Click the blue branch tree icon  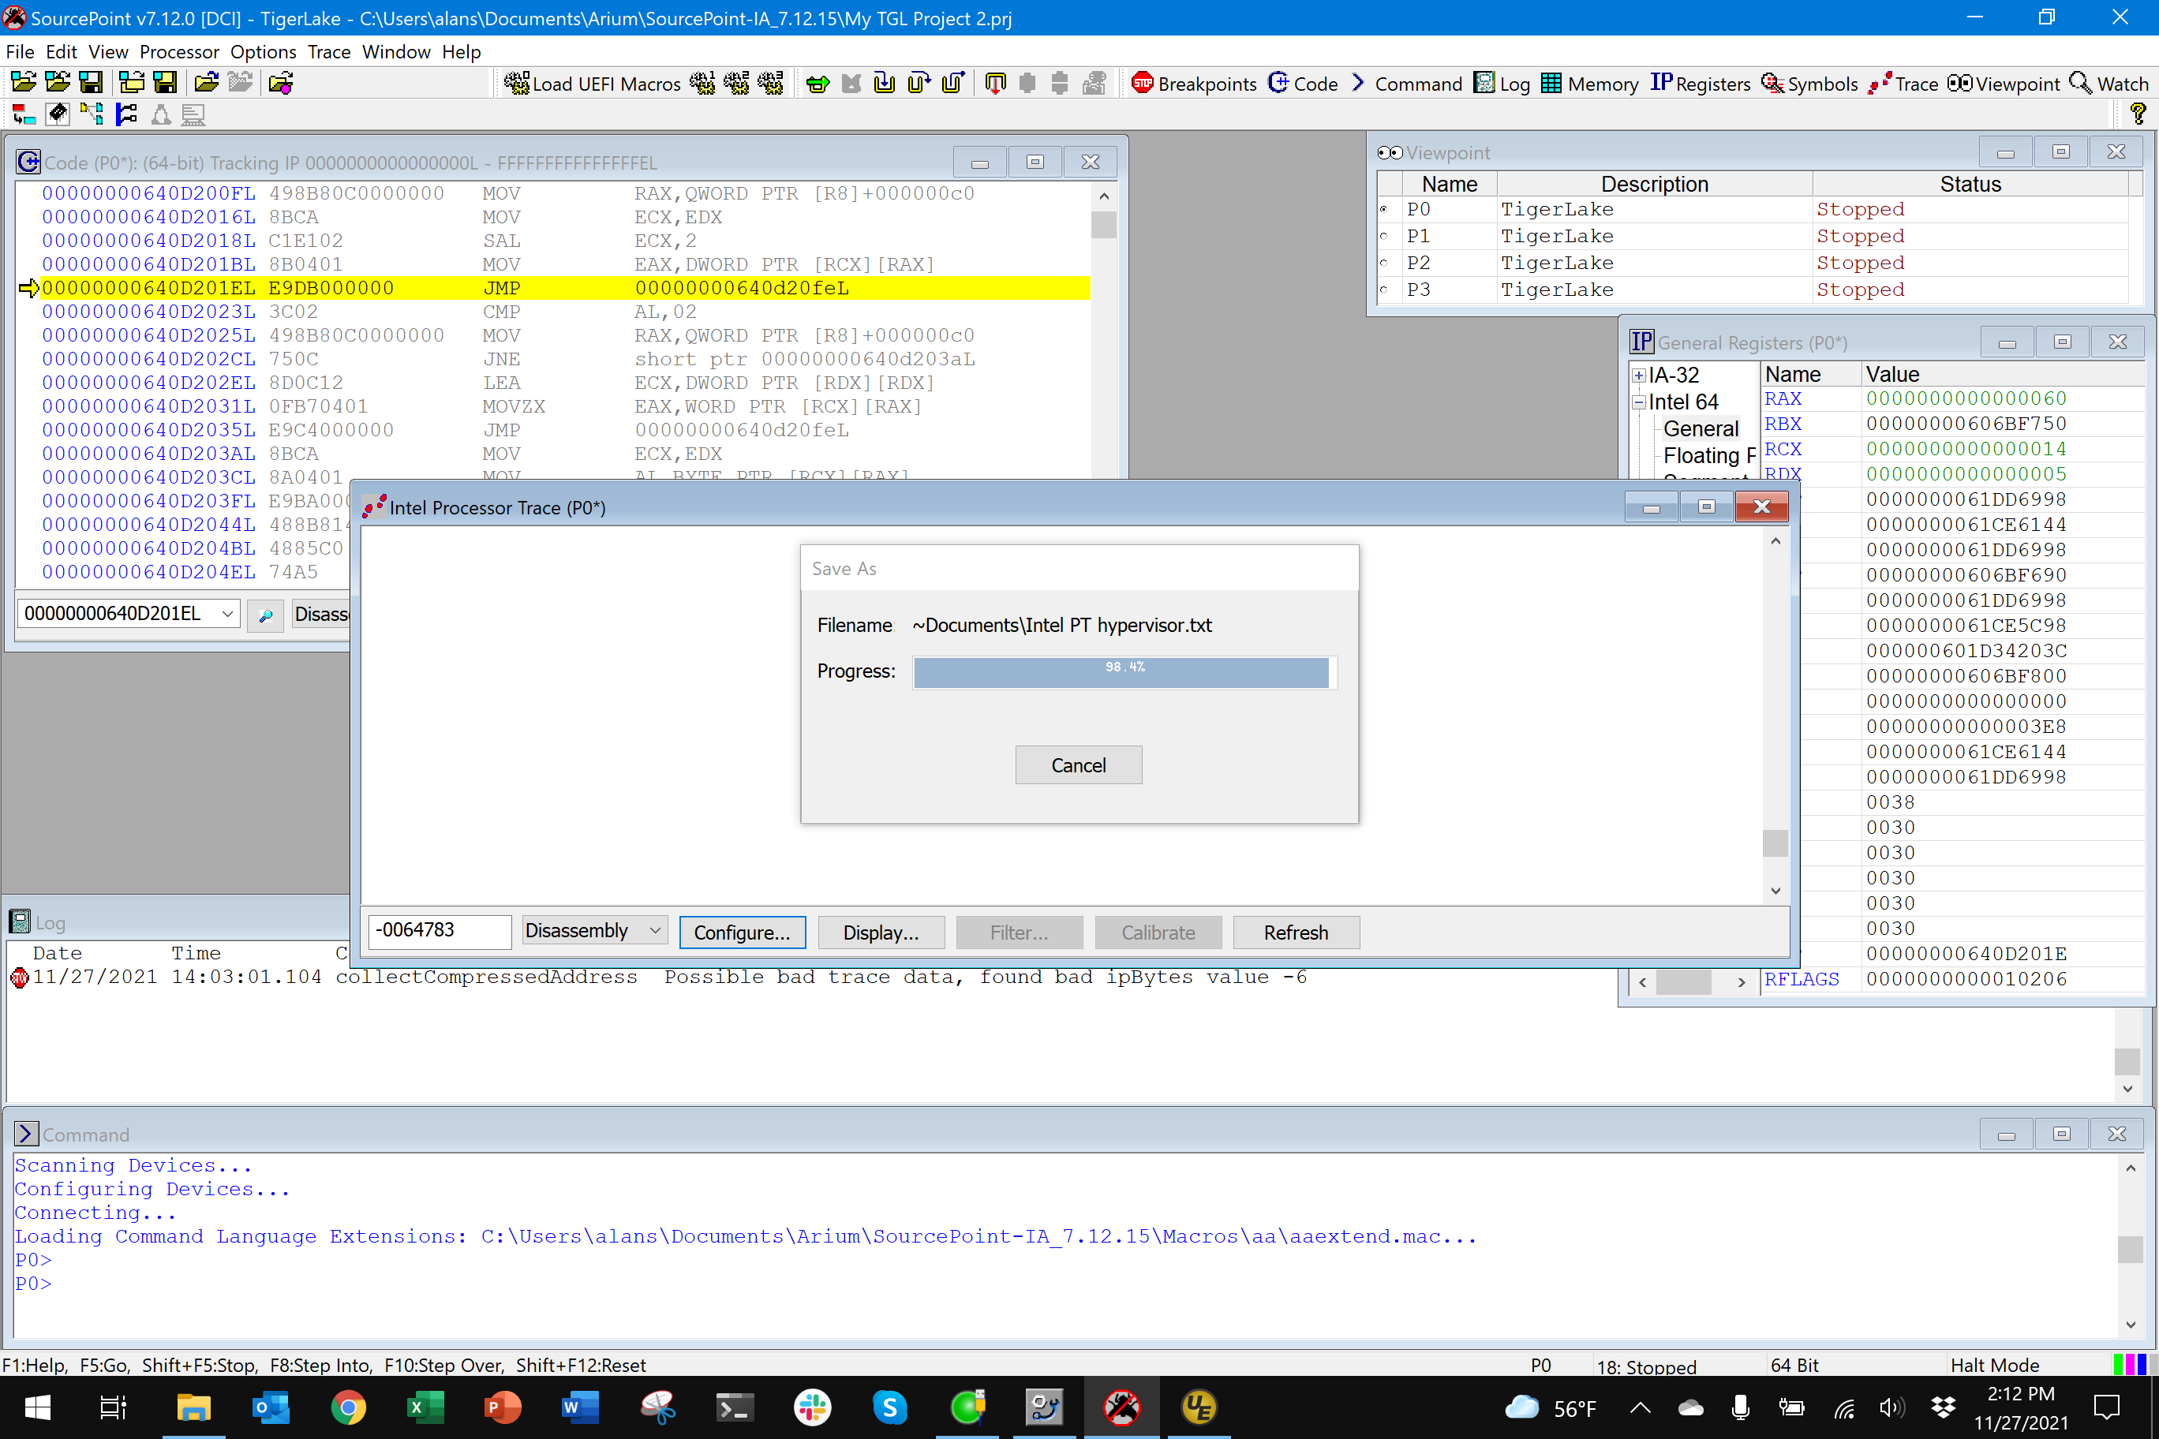pos(125,114)
